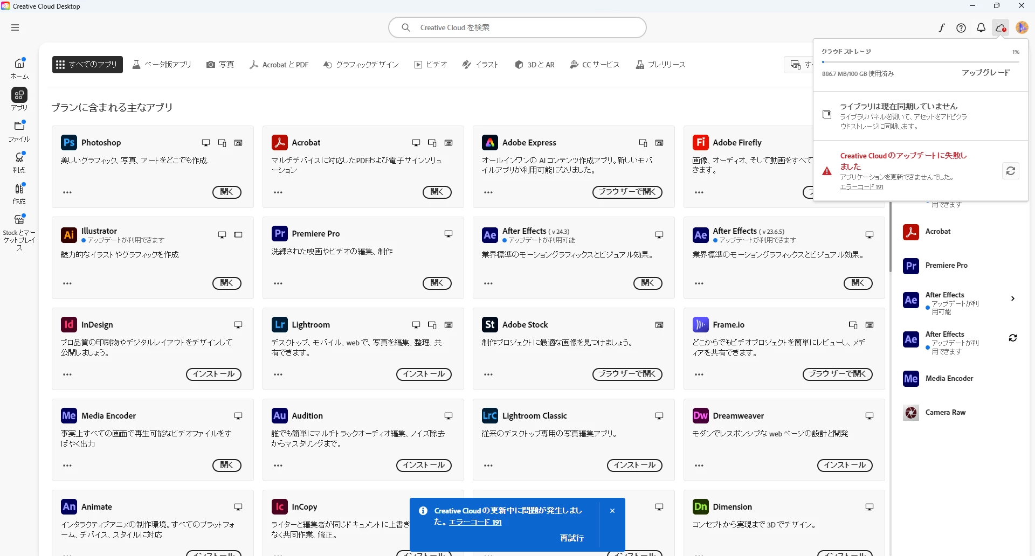Click the Premiere Pro card icon
The image size is (1035, 556).
(279, 233)
